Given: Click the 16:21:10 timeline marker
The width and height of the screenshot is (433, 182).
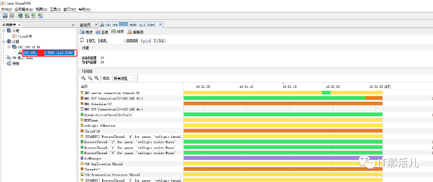Looking at the screenshot, I should tap(247, 86).
